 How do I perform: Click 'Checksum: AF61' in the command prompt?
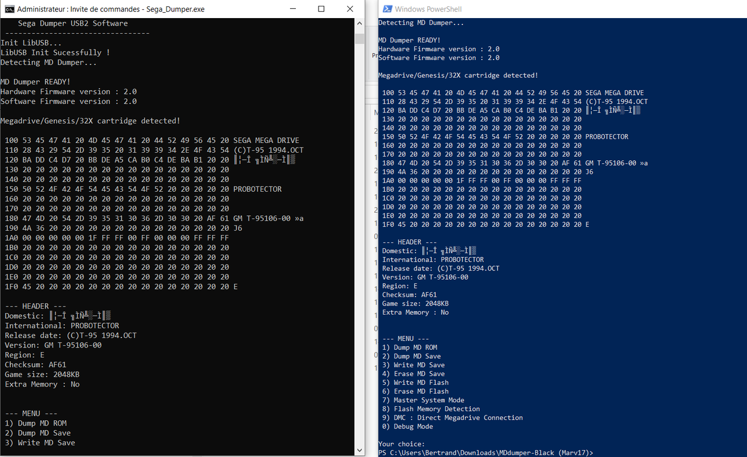pyautogui.click(x=36, y=365)
